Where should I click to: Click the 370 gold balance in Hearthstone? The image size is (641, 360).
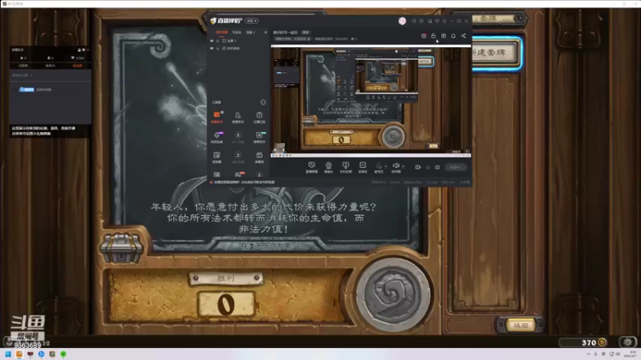pyautogui.click(x=584, y=342)
